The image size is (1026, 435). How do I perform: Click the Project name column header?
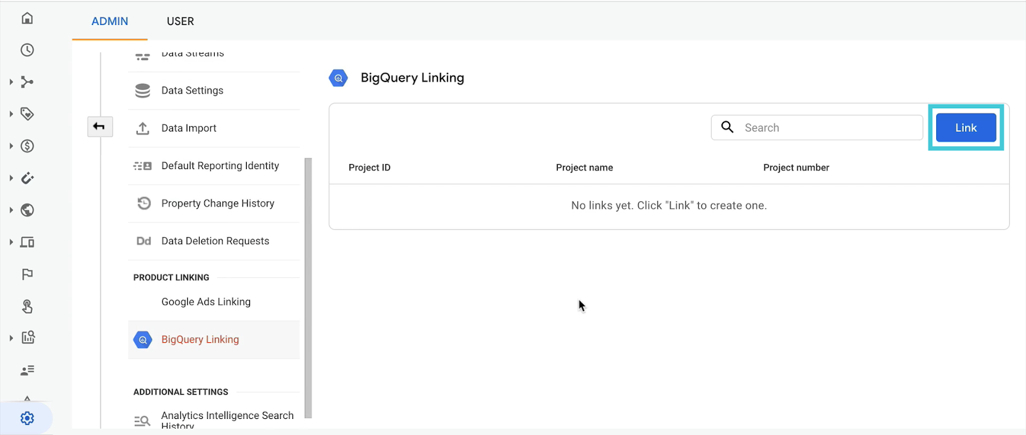[x=584, y=168]
